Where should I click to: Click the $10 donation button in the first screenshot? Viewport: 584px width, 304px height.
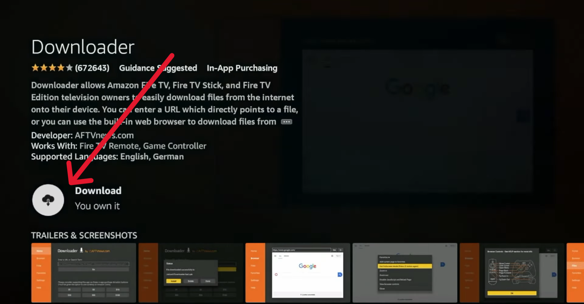click(x=117, y=290)
